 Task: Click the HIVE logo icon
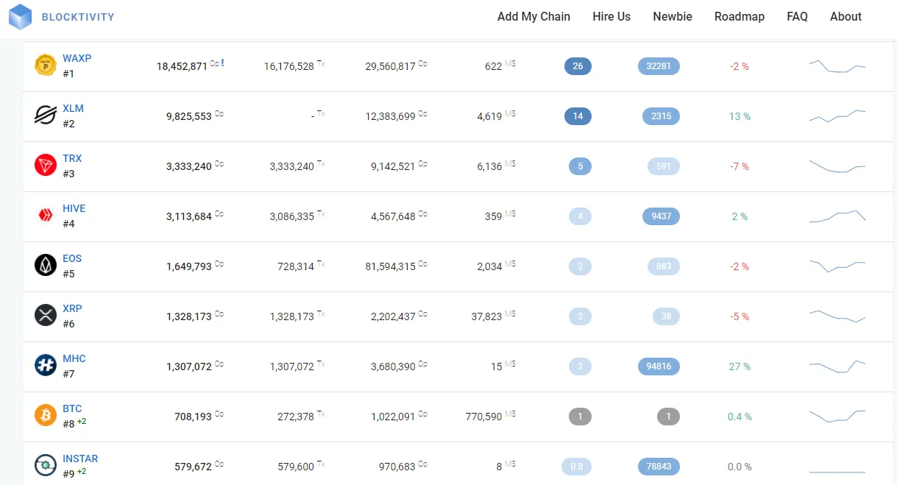pos(46,216)
